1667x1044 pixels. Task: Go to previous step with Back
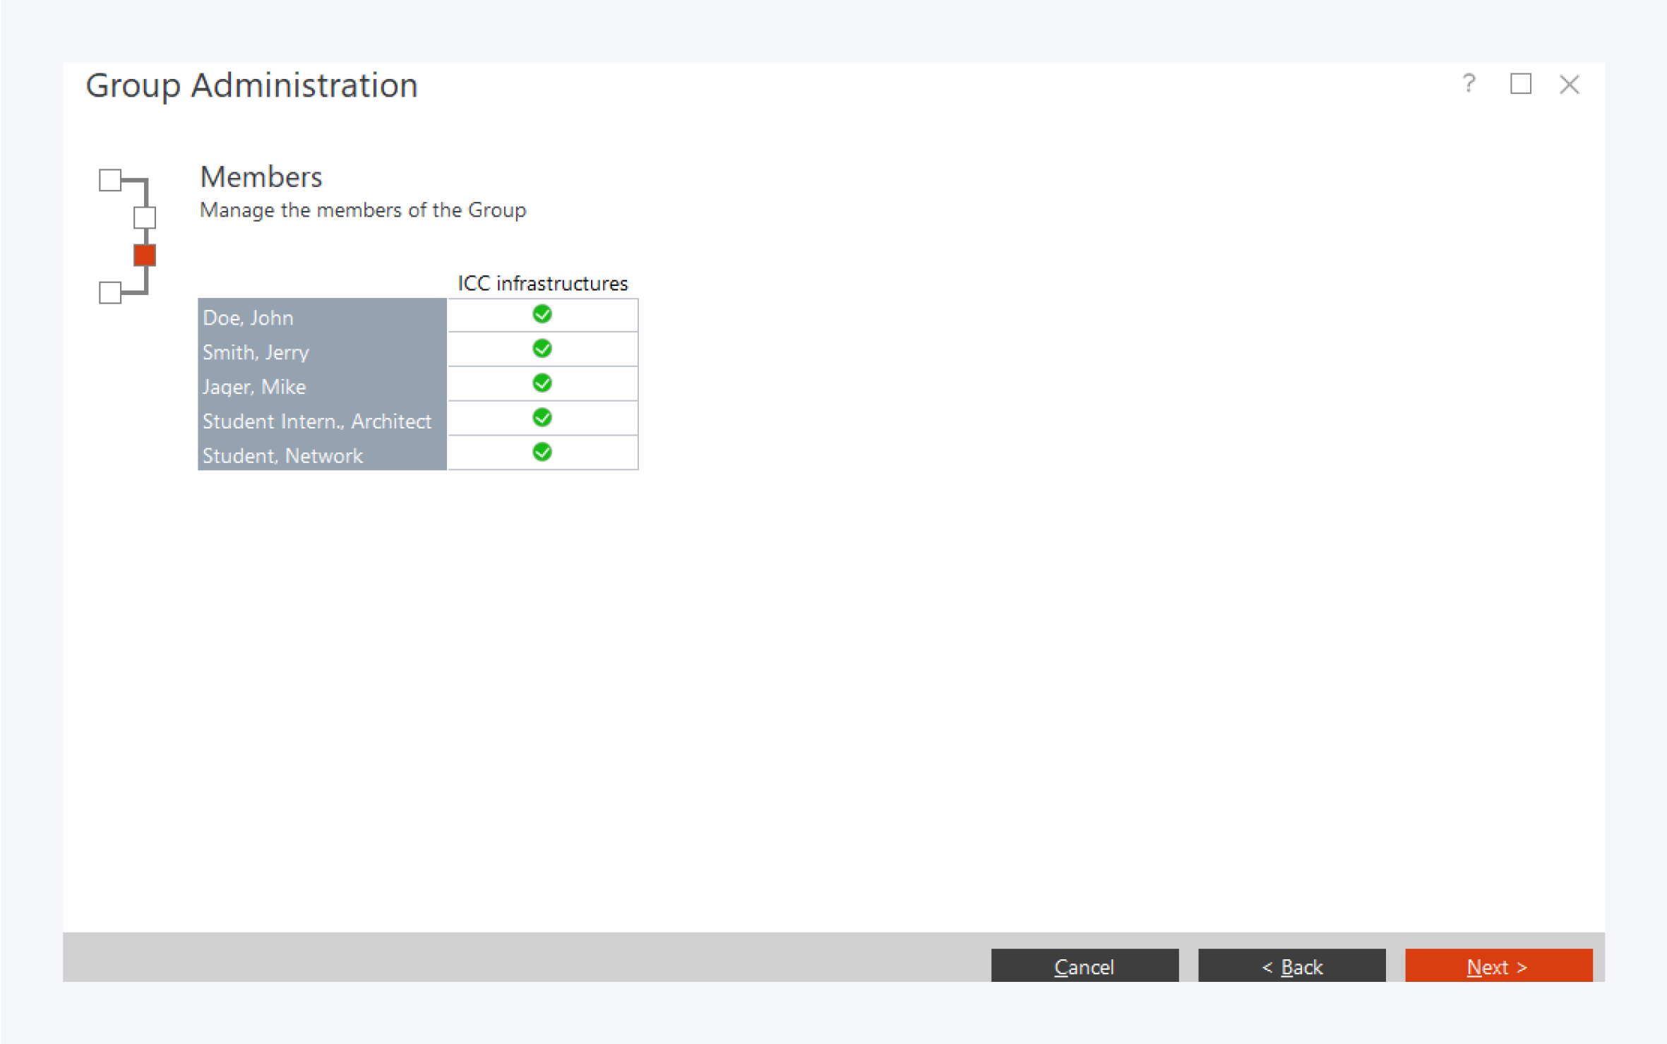1291,966
